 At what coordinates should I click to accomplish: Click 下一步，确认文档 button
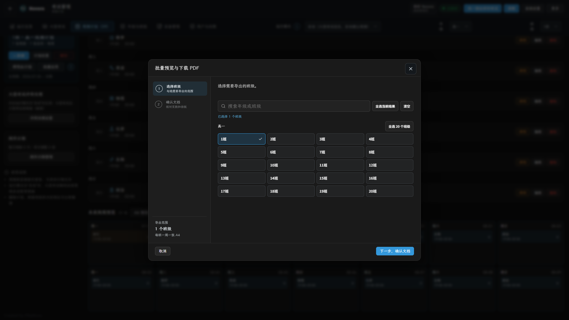pyautogui.click(x=395, y=251)
